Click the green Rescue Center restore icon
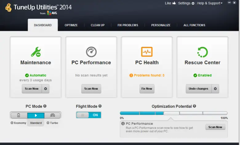Viewport: 240px width, 145px height. pyautogui.click(x=202, y=52)
